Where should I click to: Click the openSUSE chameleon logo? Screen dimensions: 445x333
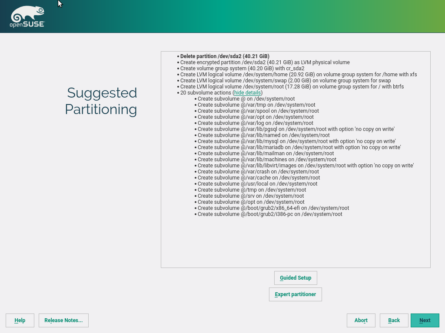click(x=27, y=17)
